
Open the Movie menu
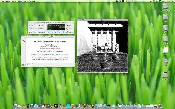(14, 1)
